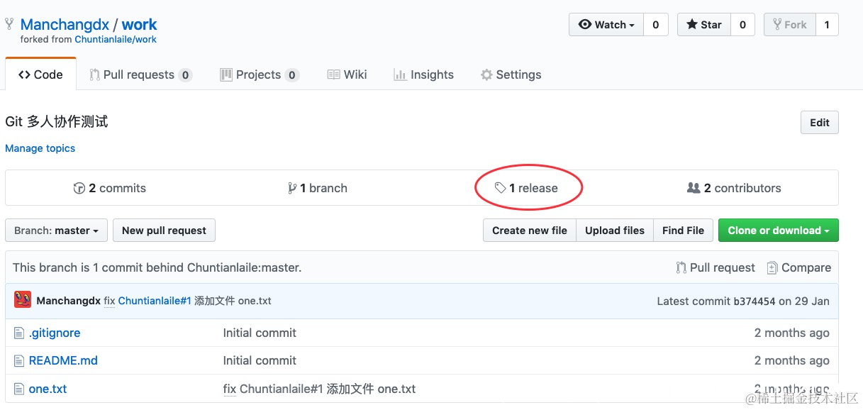This screenshot has width=863, height=410.
Task: Click the fork icon before Manchangdx
Action: pyautogui.click(x=9, y=24)
